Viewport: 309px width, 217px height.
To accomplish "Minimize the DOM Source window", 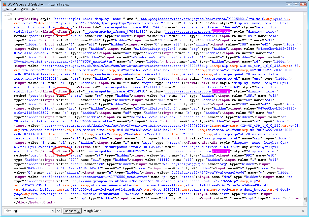I will coord(289,4).
